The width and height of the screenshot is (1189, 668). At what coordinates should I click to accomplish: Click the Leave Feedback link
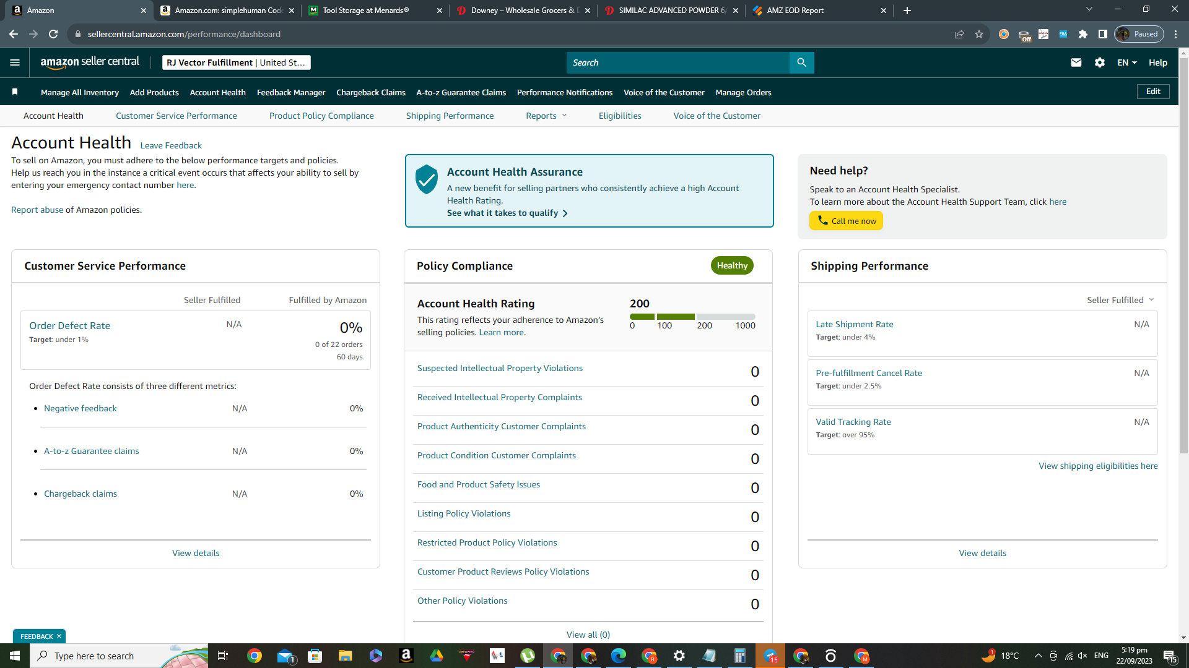[171, 145]
